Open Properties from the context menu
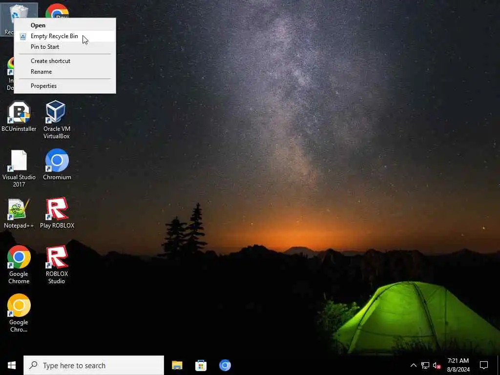 [65, 86]
